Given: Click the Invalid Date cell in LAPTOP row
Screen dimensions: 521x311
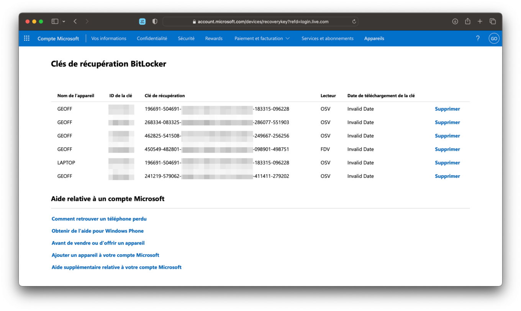Looking at the screenshot, I should pos(360,163).
